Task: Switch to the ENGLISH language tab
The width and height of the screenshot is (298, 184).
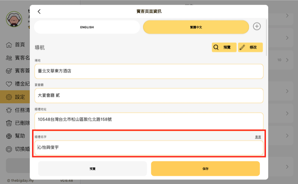Action: [x=87, y=27]
